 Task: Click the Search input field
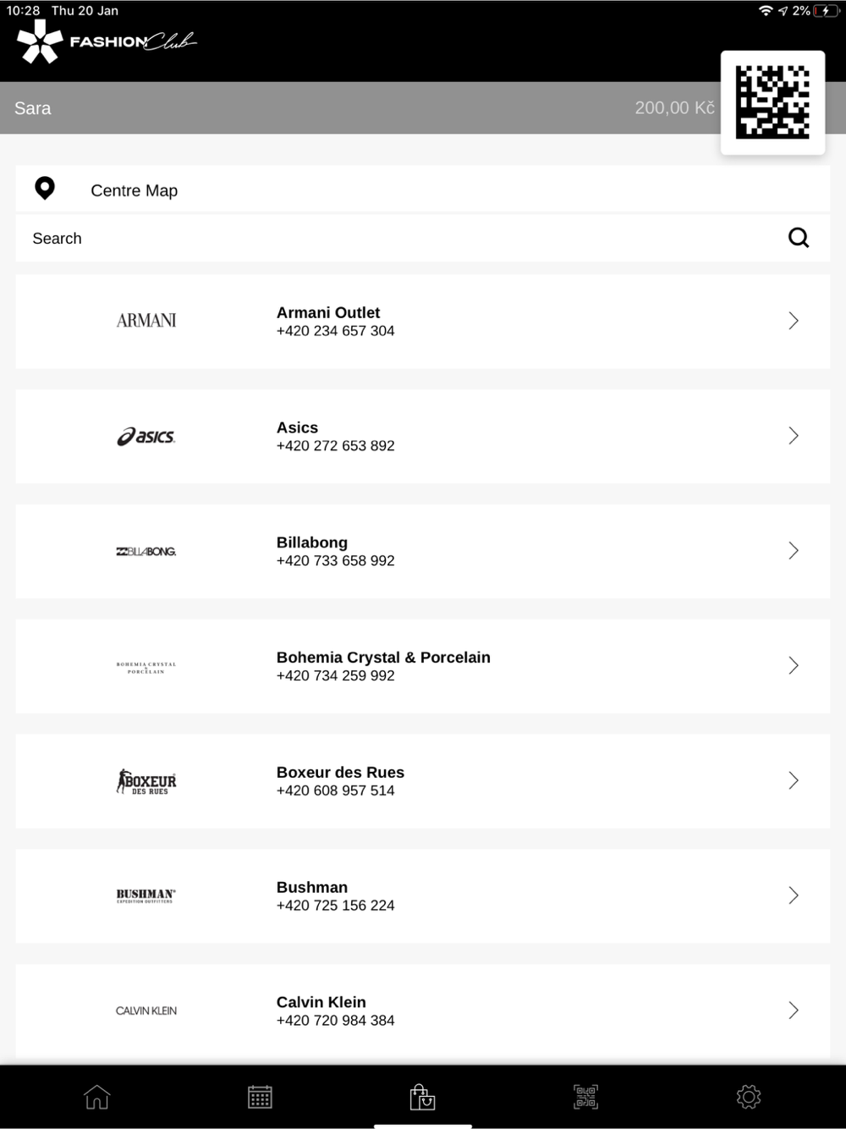tap(381, 239)
